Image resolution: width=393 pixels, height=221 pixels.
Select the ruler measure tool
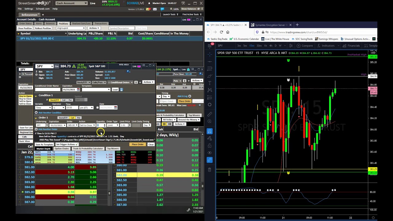(210, 114)
